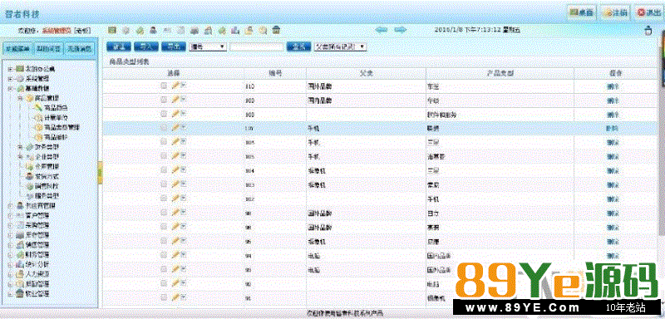Select 商品颜色 in the tree

56,108
